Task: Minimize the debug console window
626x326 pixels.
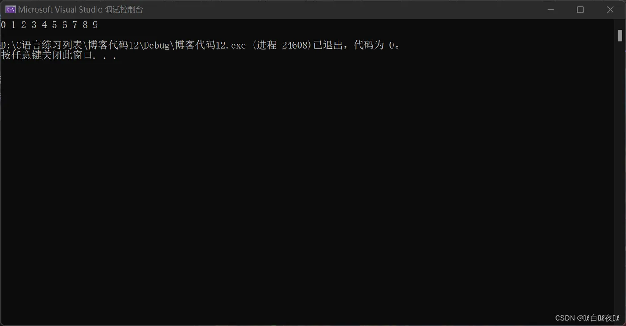Action: pos(550,9)
